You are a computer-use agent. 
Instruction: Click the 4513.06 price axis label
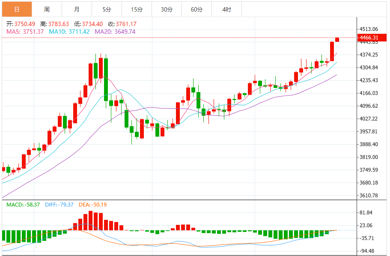pyautogui.click(x=369, y=29)
